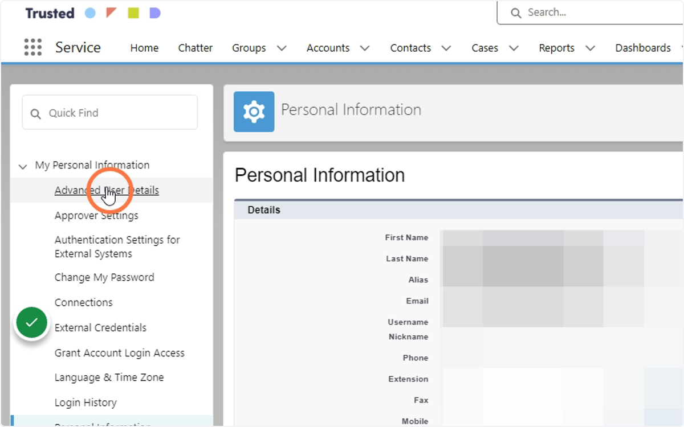
Task: Click the Quick Find magnifier icon
Action: pyautogui.click(x=36, y=114)
